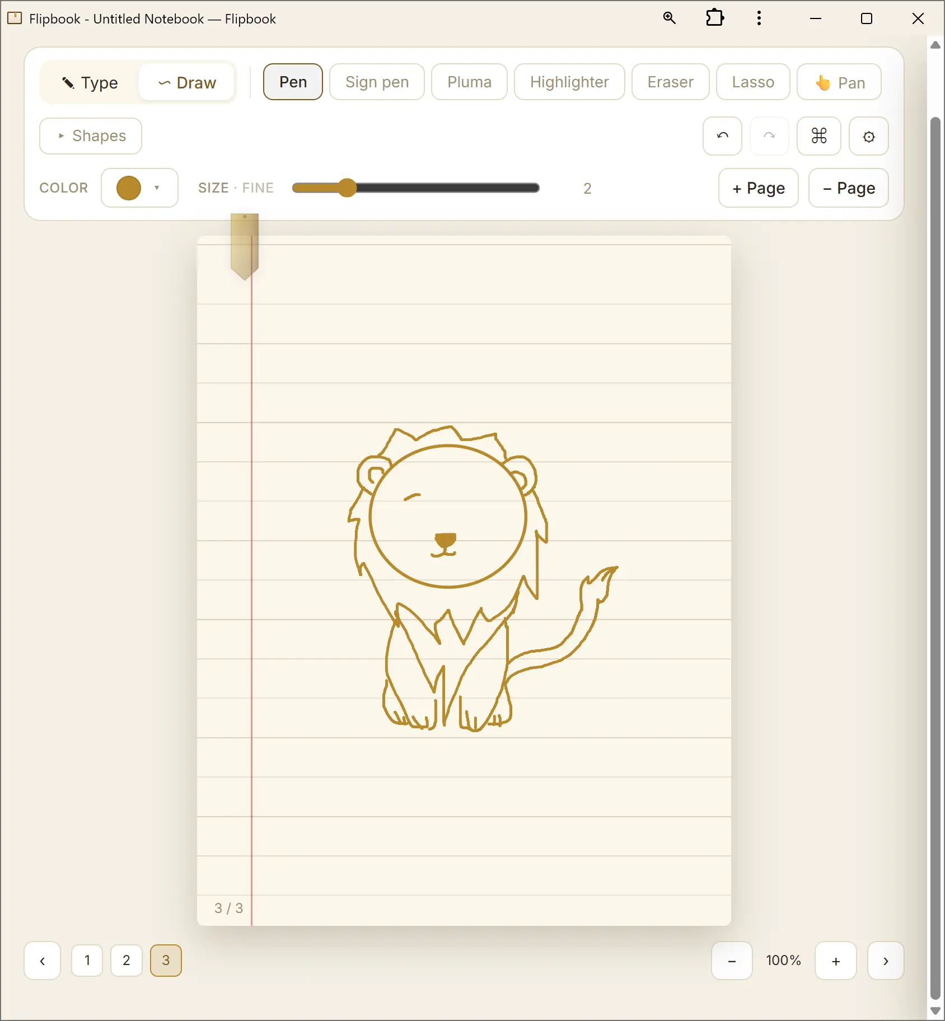Select the Pluma tool
The height and width of the screenshot is (1021, 945).
469,82
